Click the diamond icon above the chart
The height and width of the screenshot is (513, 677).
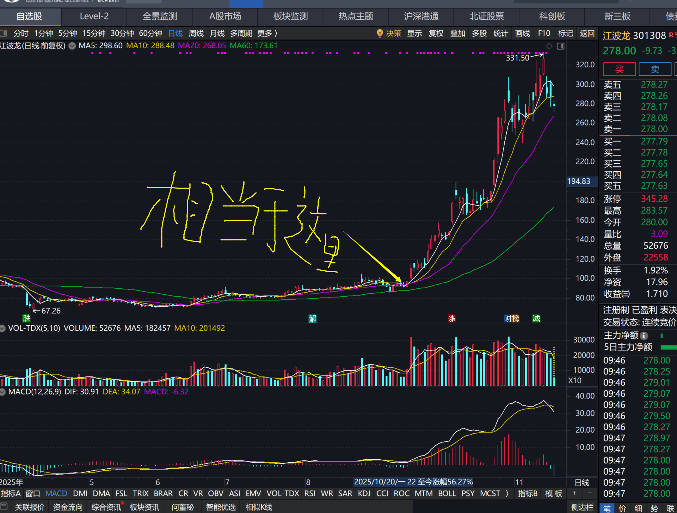coord(549,46)
